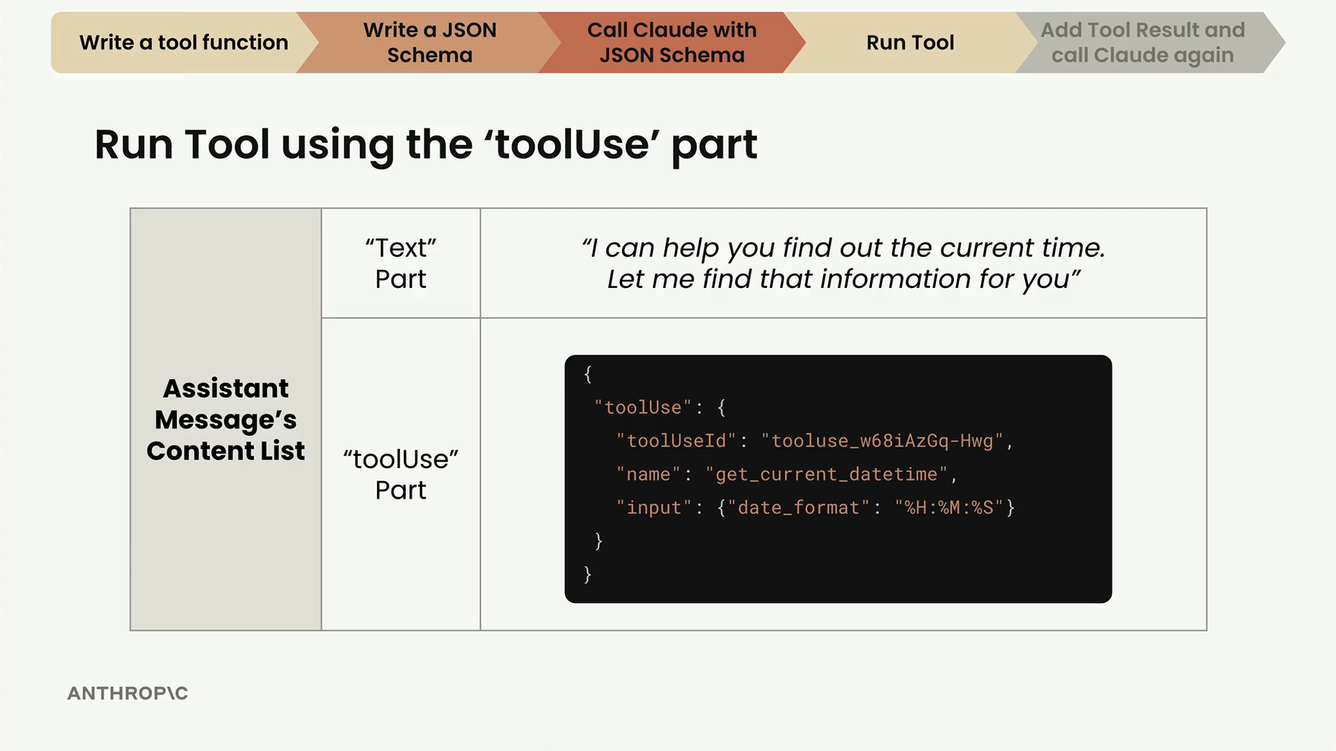Click the "toolUseId" key in the code

[676, 441]
